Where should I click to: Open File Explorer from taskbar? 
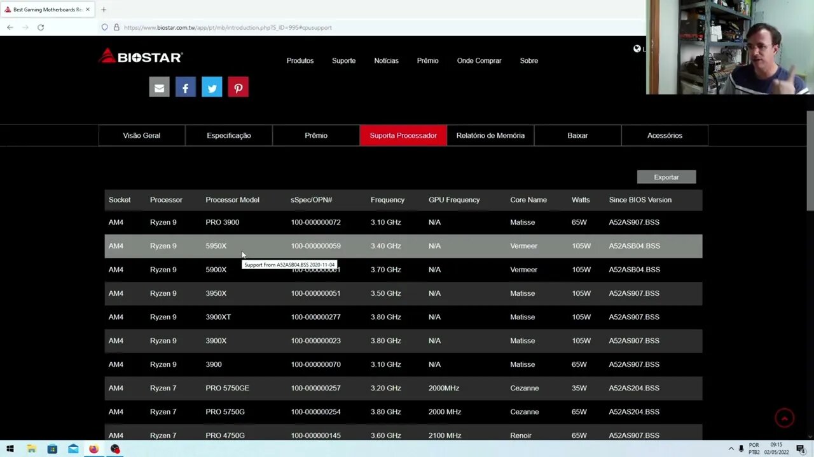pyautogui.click(x=31, y=449)
